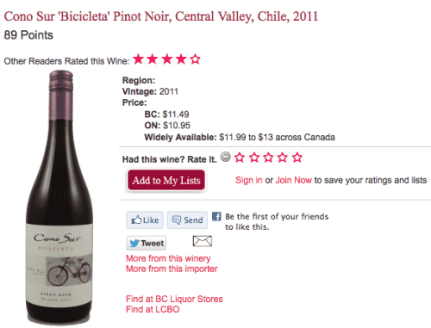Rate this wine four stars
431x328 pixels.
(x=283, y=158)
